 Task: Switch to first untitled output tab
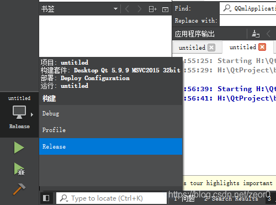(192, 48)
